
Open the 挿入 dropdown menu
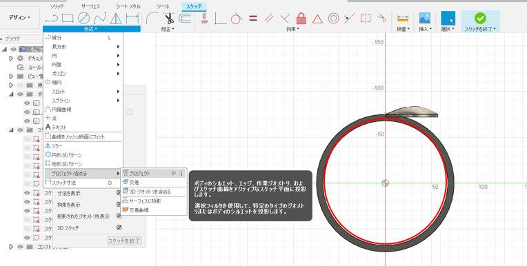[425, 29]
